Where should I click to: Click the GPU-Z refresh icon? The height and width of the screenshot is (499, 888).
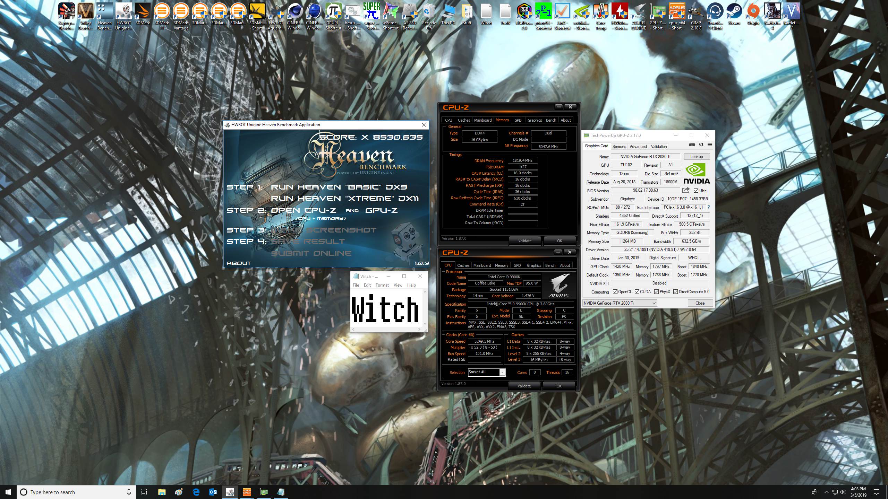[701, 145]
